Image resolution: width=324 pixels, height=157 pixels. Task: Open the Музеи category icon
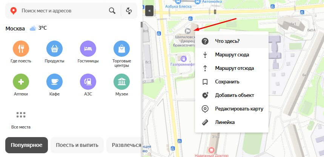(x=121, y=82)
